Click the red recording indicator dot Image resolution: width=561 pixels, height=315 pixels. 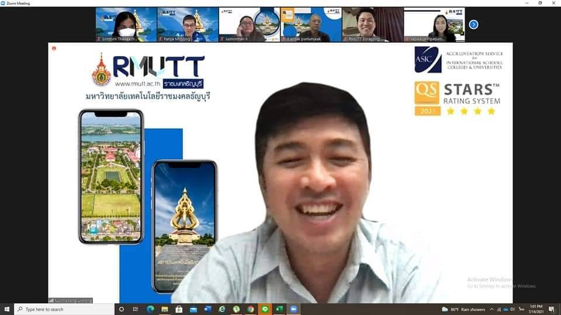tap(54, 48)
